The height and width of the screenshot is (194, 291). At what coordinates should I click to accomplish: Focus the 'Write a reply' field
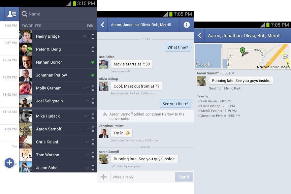coord(142,177)
